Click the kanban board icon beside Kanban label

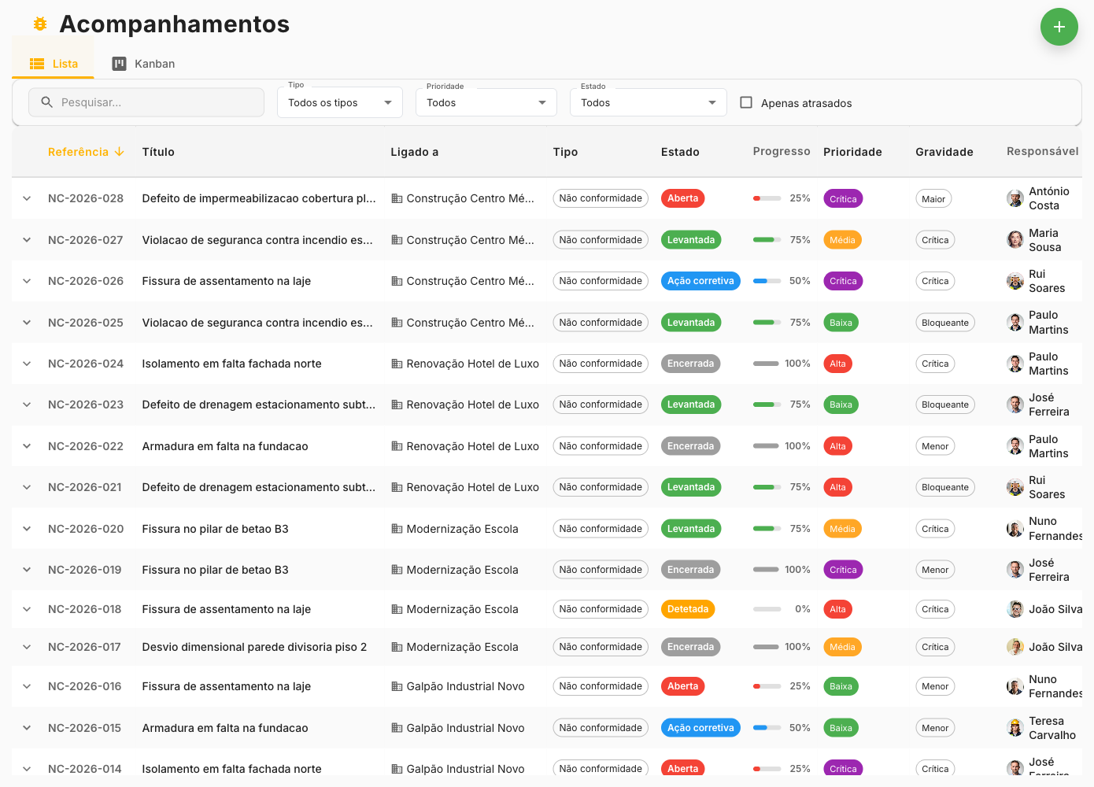coord(119,64)
